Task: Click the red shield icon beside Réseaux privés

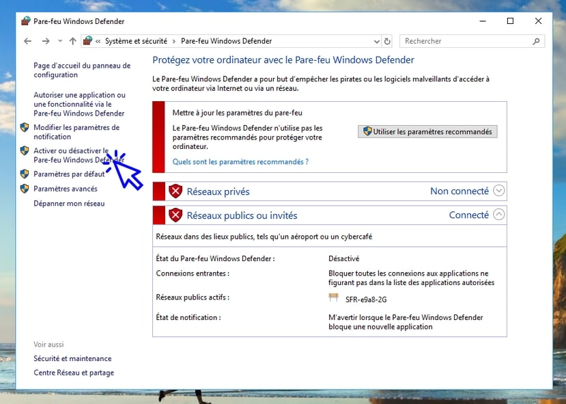Action: click(175, 191)
